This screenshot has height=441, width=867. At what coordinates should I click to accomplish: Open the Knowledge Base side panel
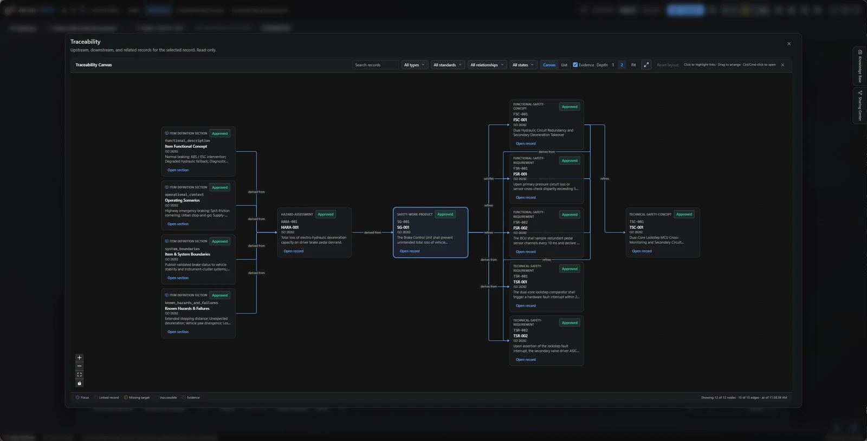pyautogui.click(x=860, y=66)
